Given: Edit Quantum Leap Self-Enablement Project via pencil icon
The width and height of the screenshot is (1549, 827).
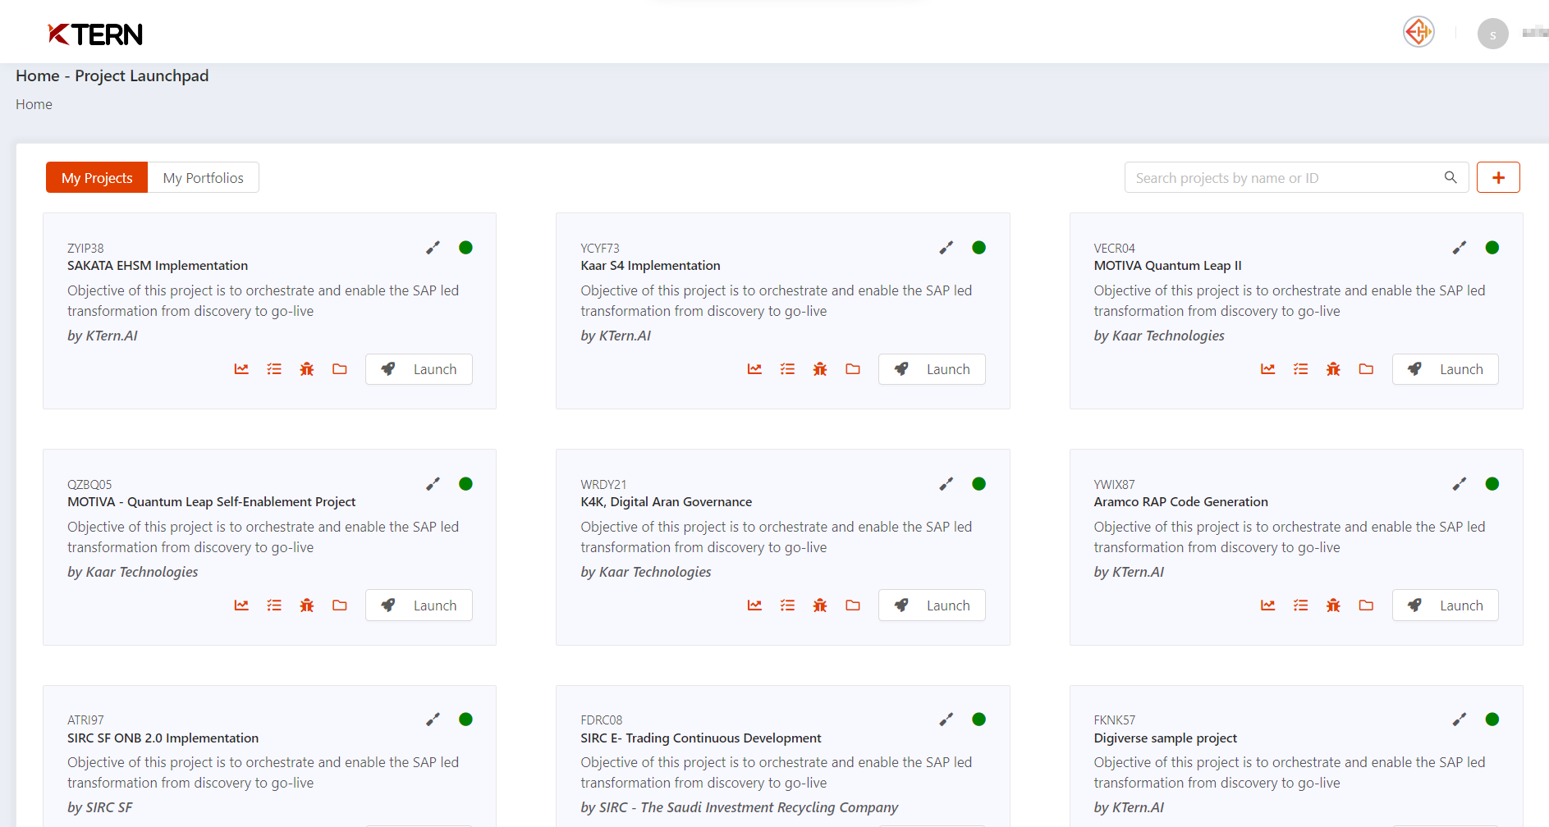Looking at the screenshot, I should 433,484.
